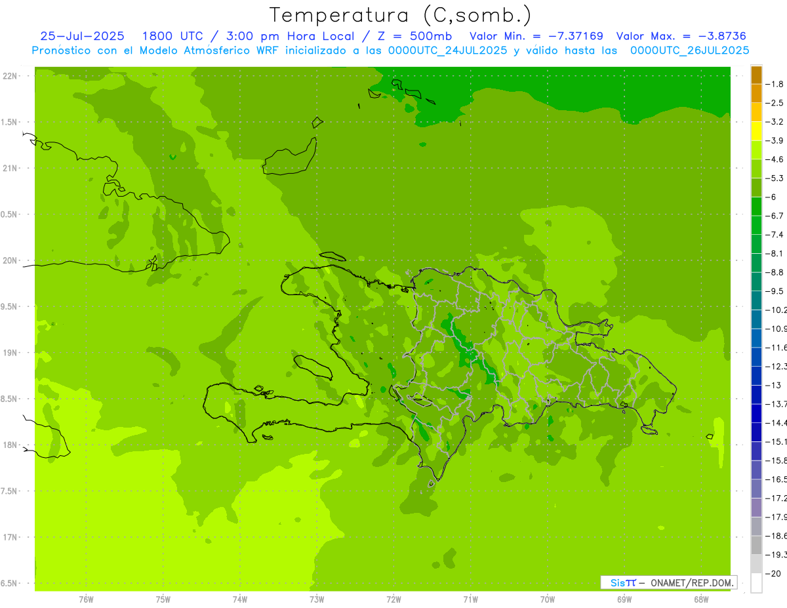The height and width of the screenshot is (608, 787).
Task: Click the title Temperatura (C,somb.)
Action: pos(401,15)
